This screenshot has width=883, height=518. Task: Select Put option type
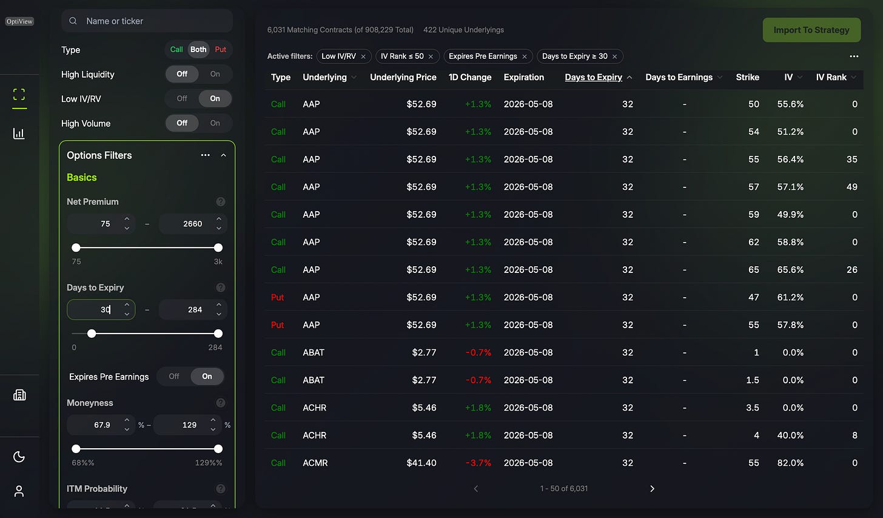click(221, 50)
